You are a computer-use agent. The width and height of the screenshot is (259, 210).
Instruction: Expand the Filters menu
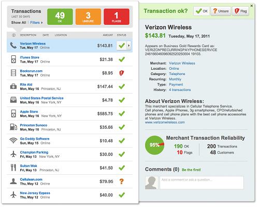coord(36,23)
